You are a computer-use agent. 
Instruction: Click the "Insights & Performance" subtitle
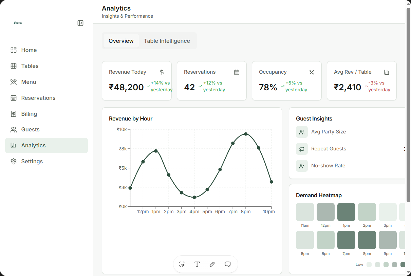(x=127, y=16)
